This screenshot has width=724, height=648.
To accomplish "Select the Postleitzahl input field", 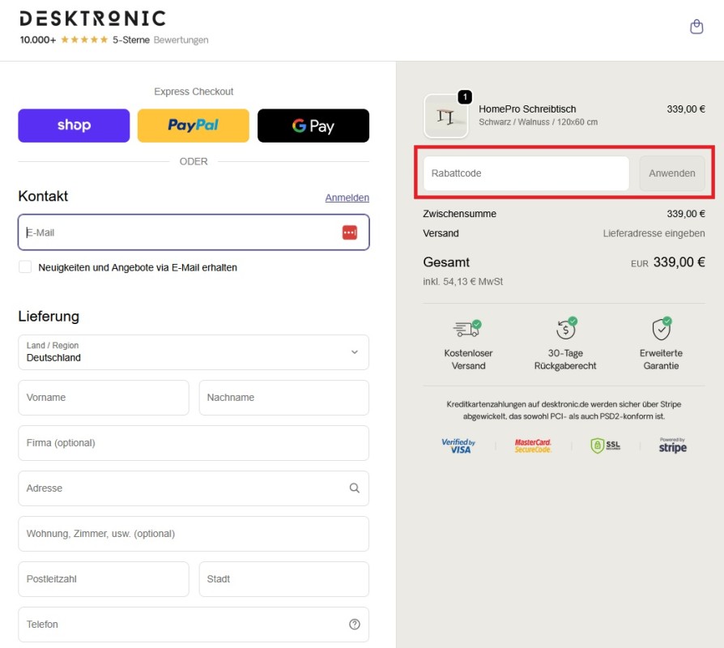I will pyautogui.click(x=103, y=579).
